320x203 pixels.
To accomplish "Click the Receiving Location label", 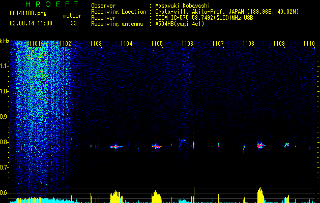I will [119, 12].
